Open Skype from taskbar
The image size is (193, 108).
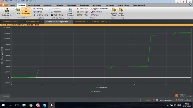tap(45, 105)
